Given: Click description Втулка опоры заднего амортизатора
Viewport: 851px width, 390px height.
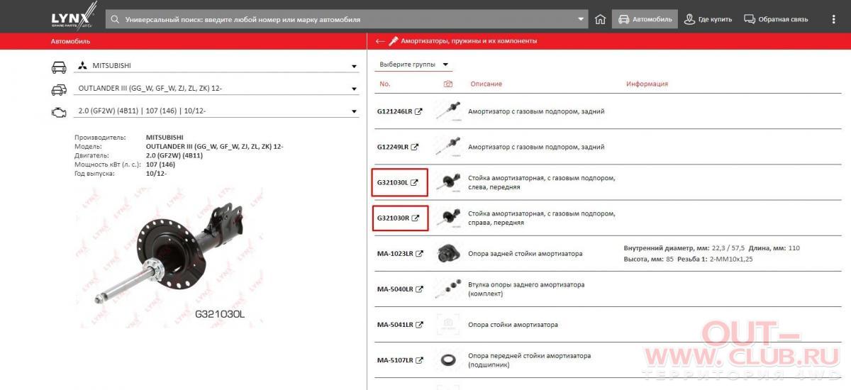Looking at the screenshot, I should pos(526,289).
